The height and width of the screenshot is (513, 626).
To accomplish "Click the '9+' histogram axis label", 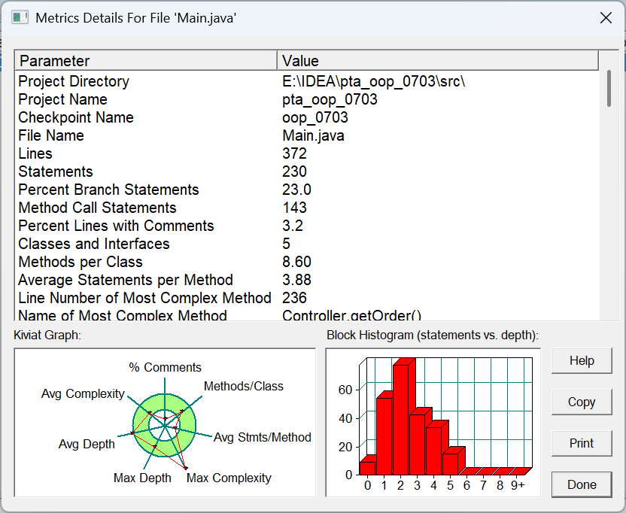I will tap(518, 485).
